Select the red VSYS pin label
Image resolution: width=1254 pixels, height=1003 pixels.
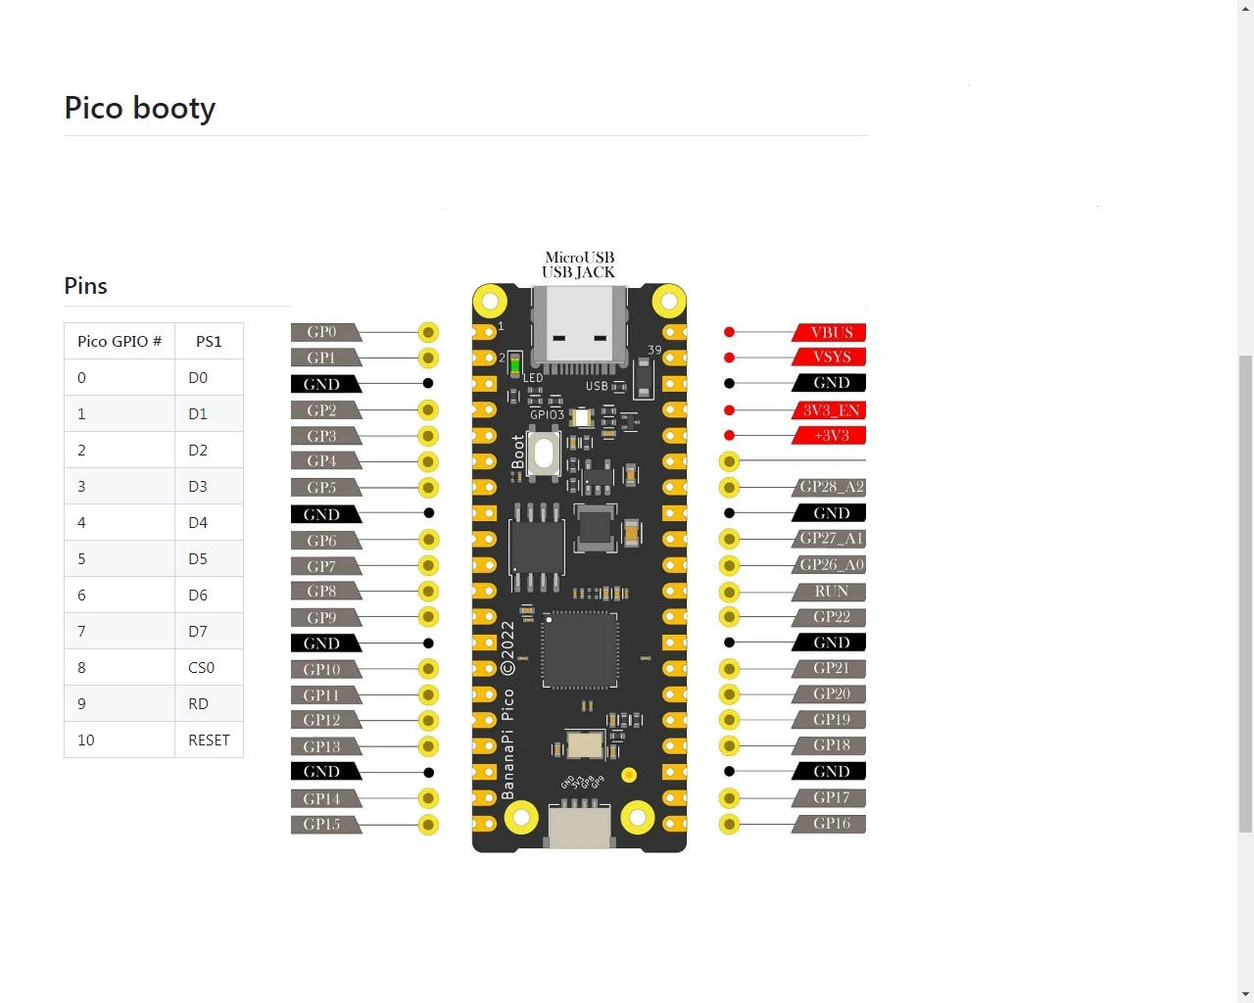(831, 358)
